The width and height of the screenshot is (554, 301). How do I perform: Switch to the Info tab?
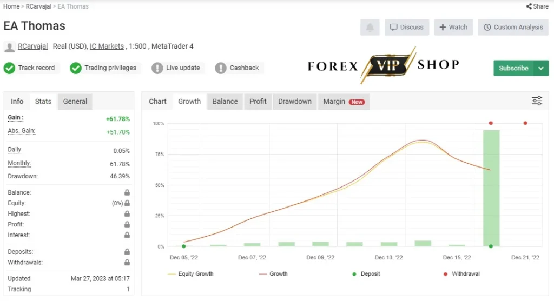pyautogui.click(x=17, y=101)
